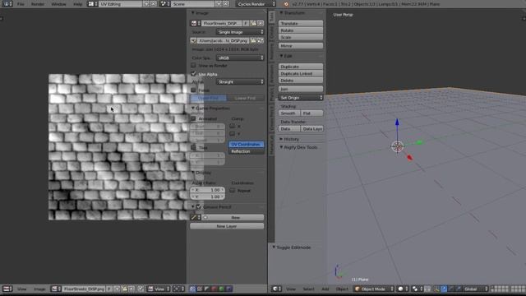Open pivot point selector in 3D header
The height and width of the screenshot is (296, 526).
(x=417, y=289)
